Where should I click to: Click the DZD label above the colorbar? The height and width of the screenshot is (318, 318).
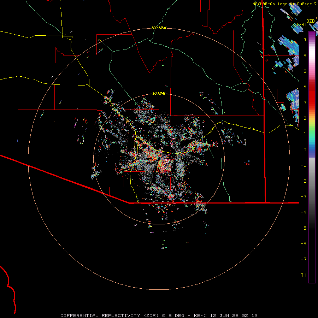[311, 21]
